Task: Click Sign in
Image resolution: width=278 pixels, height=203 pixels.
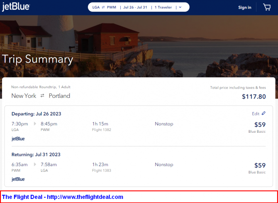Action: pyautogui.click(x=245, y=7)
